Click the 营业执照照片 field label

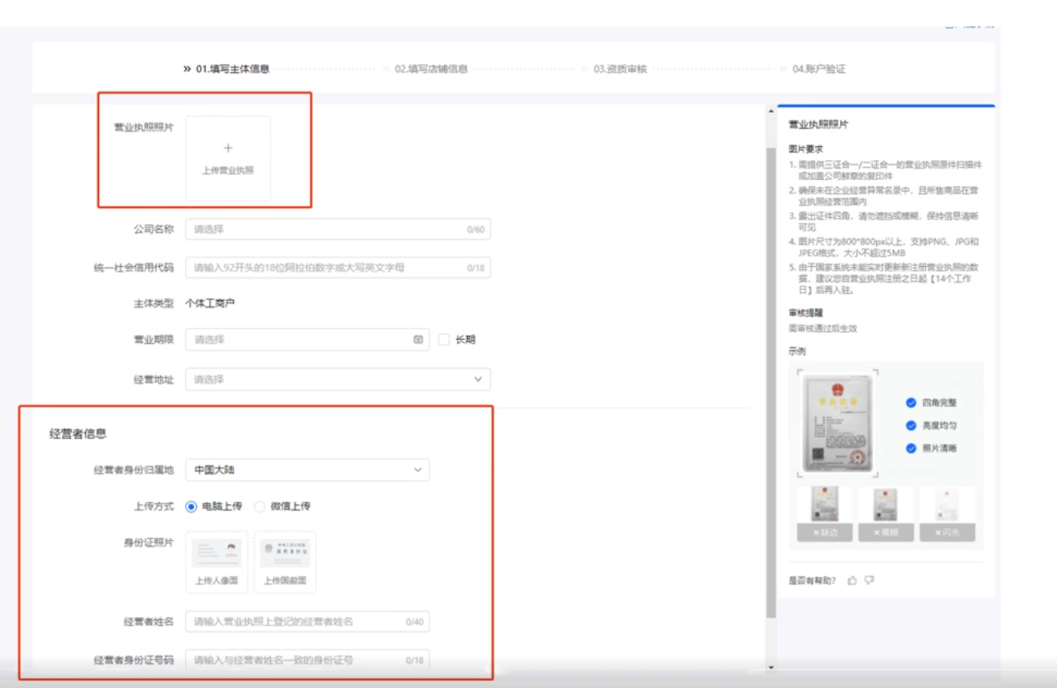tap(143, 127)
